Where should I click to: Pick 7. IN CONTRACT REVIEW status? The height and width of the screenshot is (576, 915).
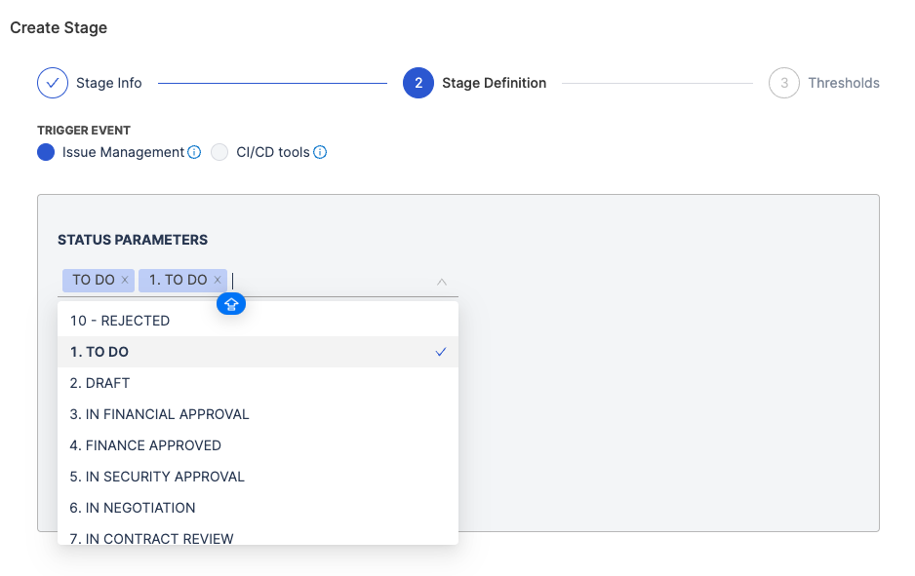(x=258, y=537)
